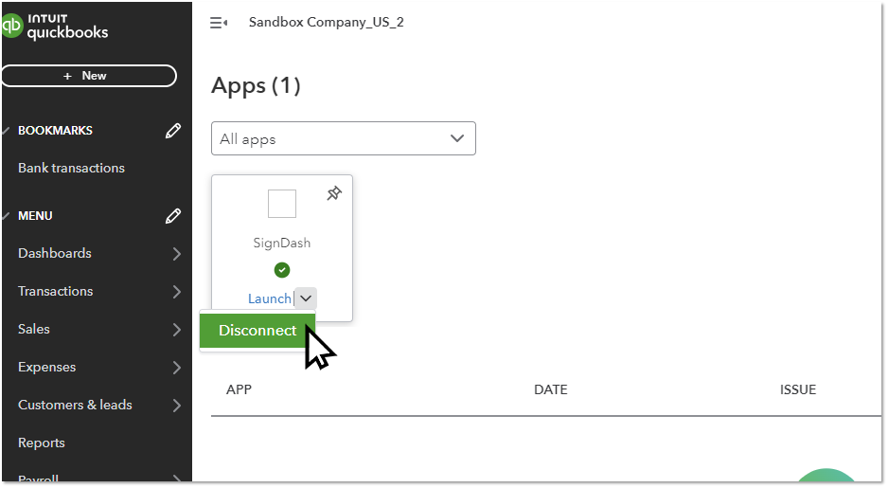This screenshot has height=488, width=888.
Task: Expand the Transactions submenu
Action: point(176,292)
